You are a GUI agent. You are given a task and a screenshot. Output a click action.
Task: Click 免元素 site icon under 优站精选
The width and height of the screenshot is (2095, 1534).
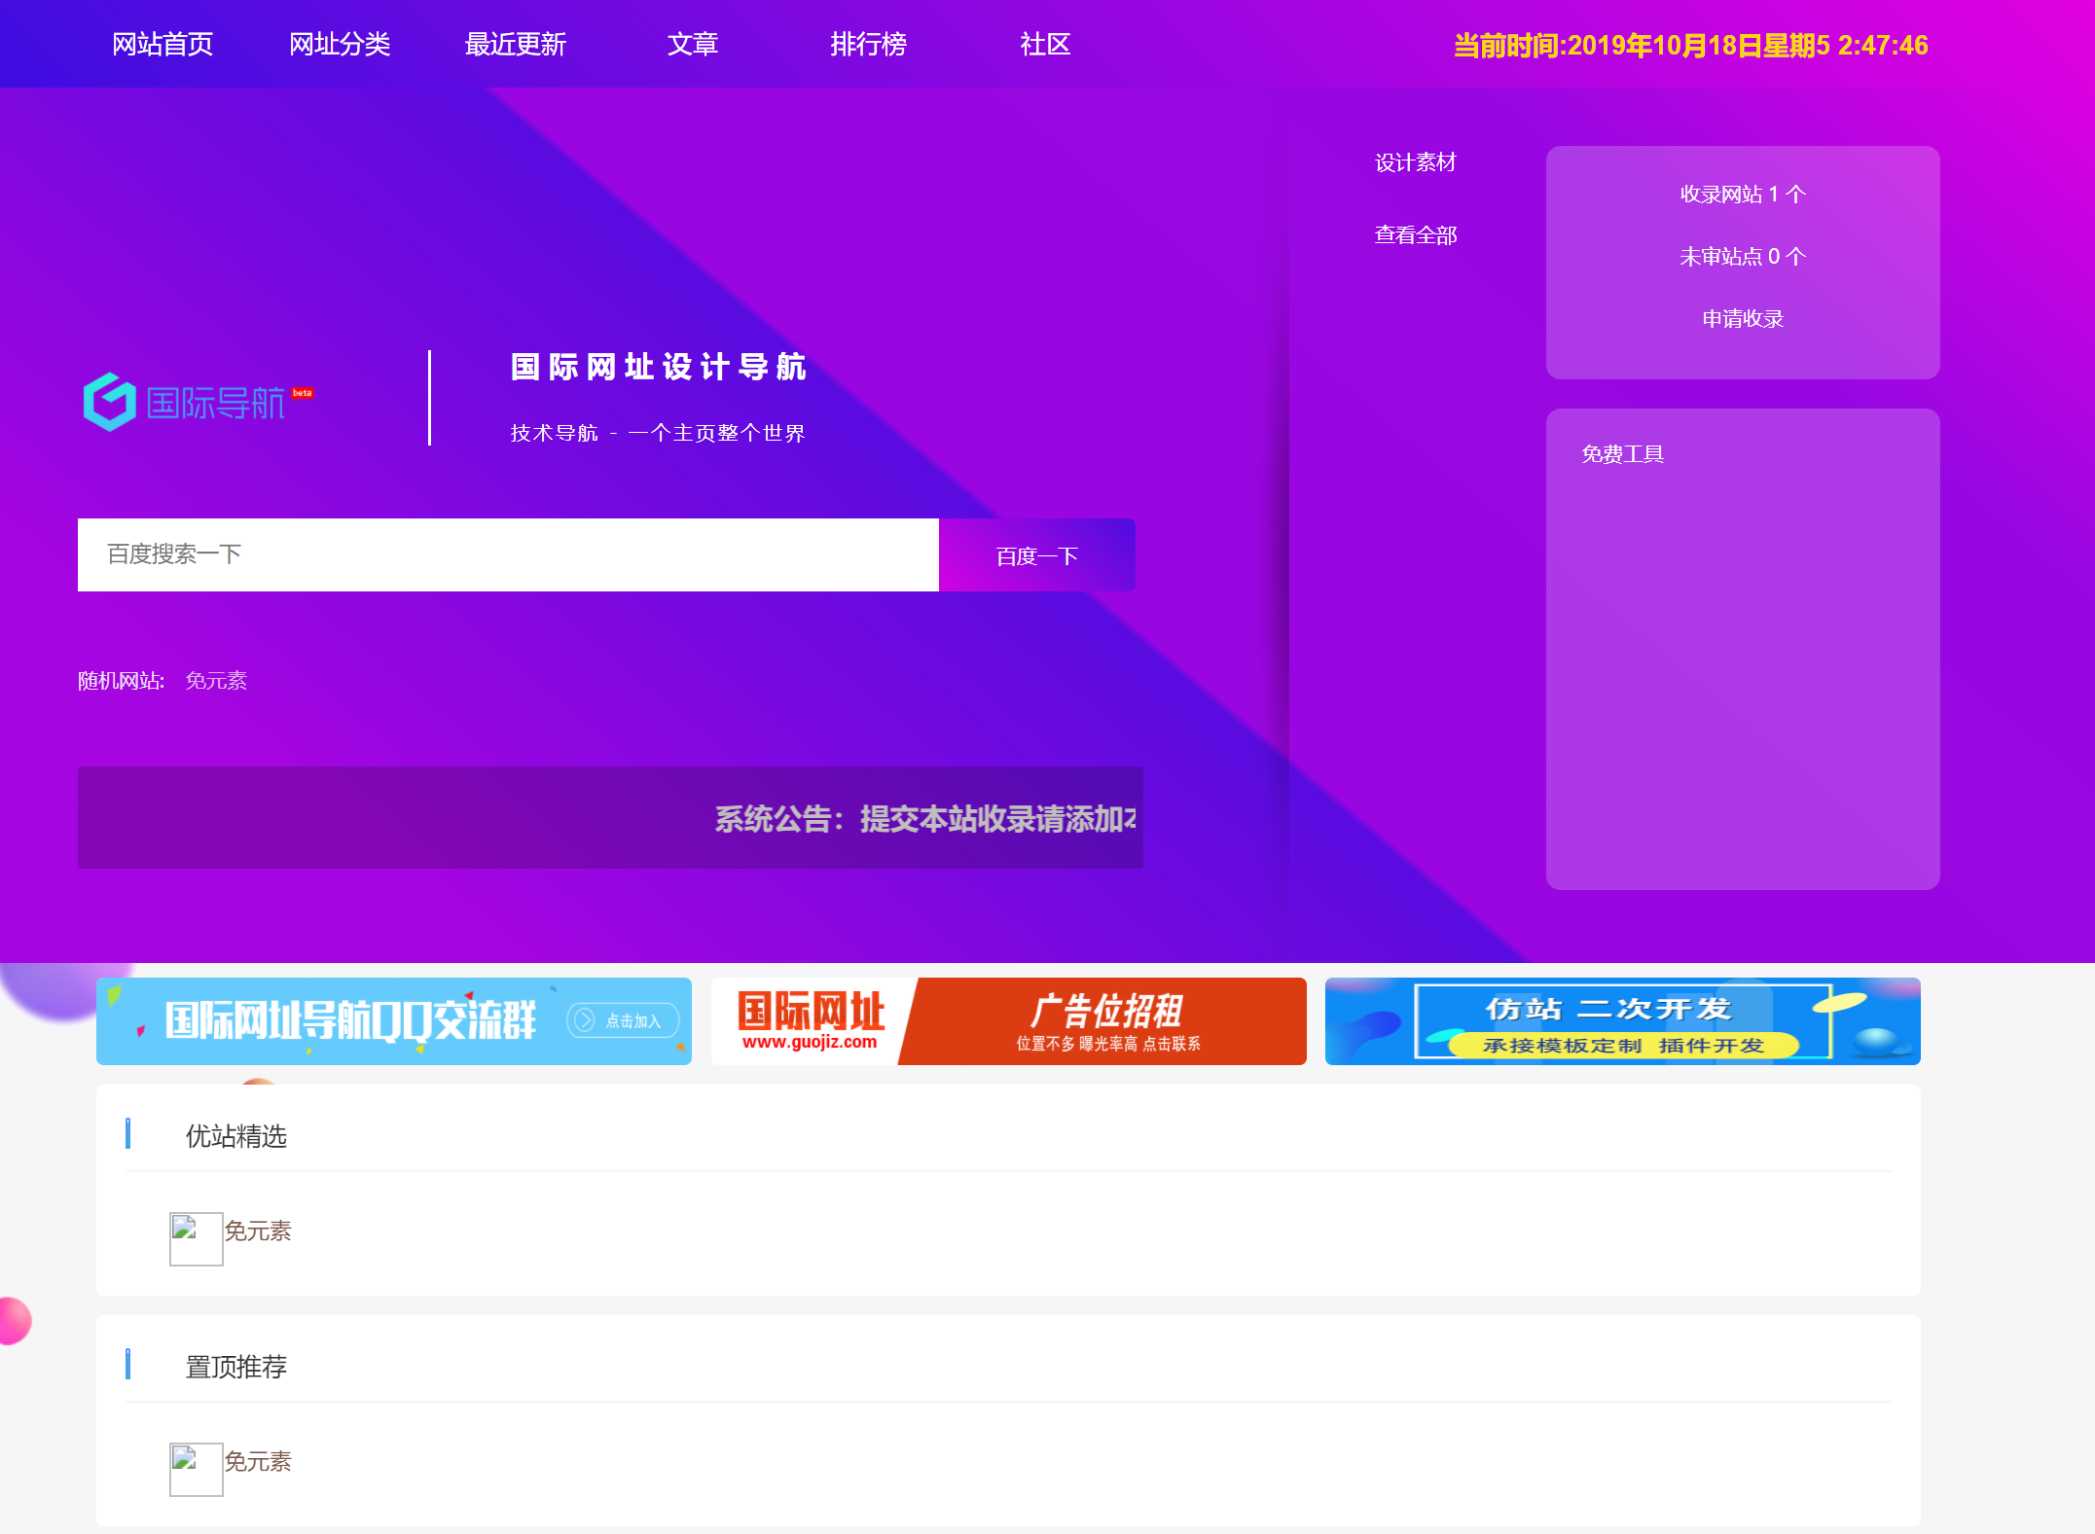click(x=196, y=1237)
